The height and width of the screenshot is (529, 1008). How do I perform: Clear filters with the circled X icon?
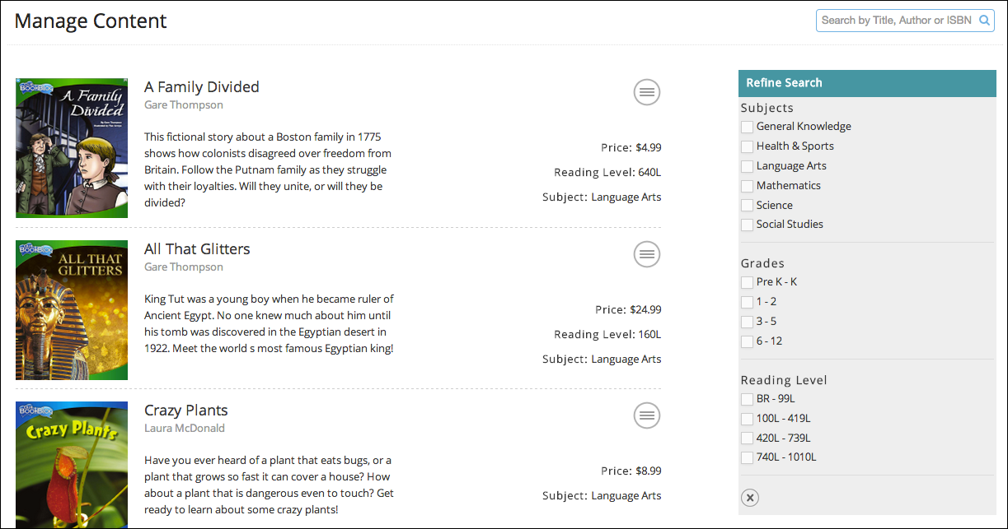(749, 498)
